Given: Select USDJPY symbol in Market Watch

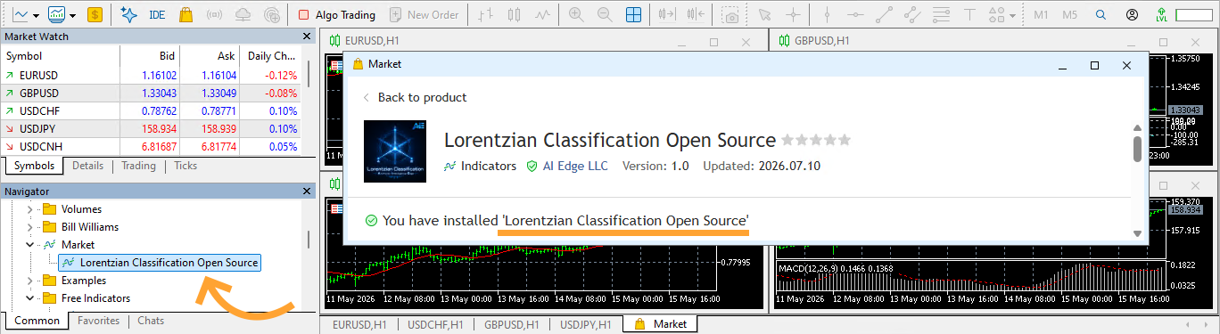Looking at the screenshot, I should 38,129.
